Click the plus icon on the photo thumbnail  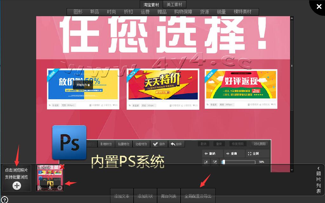pos(60,188)
